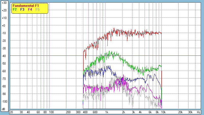Select the -40 mark on the dB scale
This screenshot has height=115, width=204.
(x=4, y=56)
